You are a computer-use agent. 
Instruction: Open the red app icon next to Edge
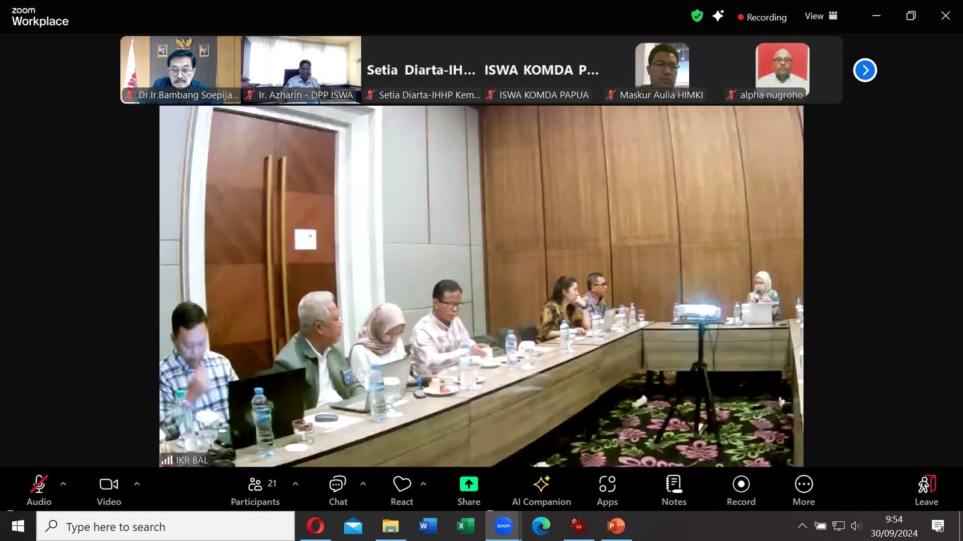(x=578, y=527)
